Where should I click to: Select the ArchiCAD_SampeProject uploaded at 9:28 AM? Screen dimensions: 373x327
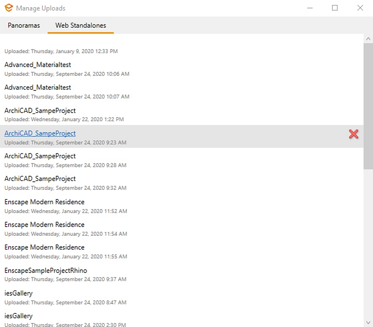coord(40,156)
